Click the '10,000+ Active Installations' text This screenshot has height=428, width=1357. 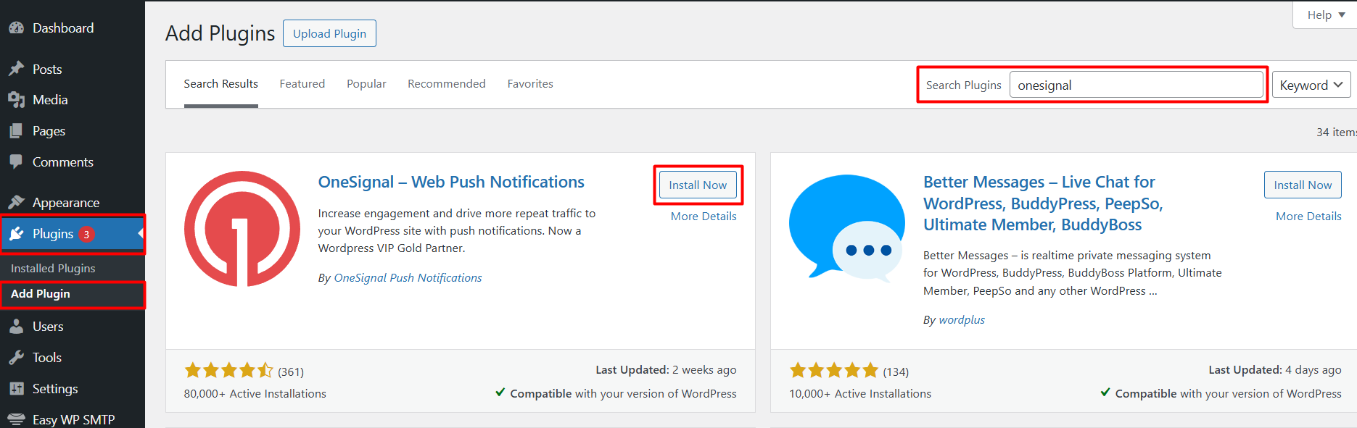pyautogui.click(x=860, y=393)
